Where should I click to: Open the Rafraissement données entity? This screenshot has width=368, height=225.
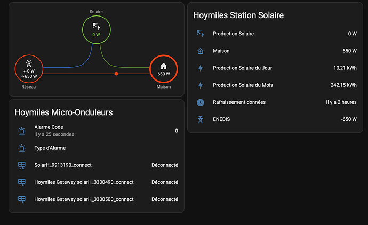[x=239, y=102]
